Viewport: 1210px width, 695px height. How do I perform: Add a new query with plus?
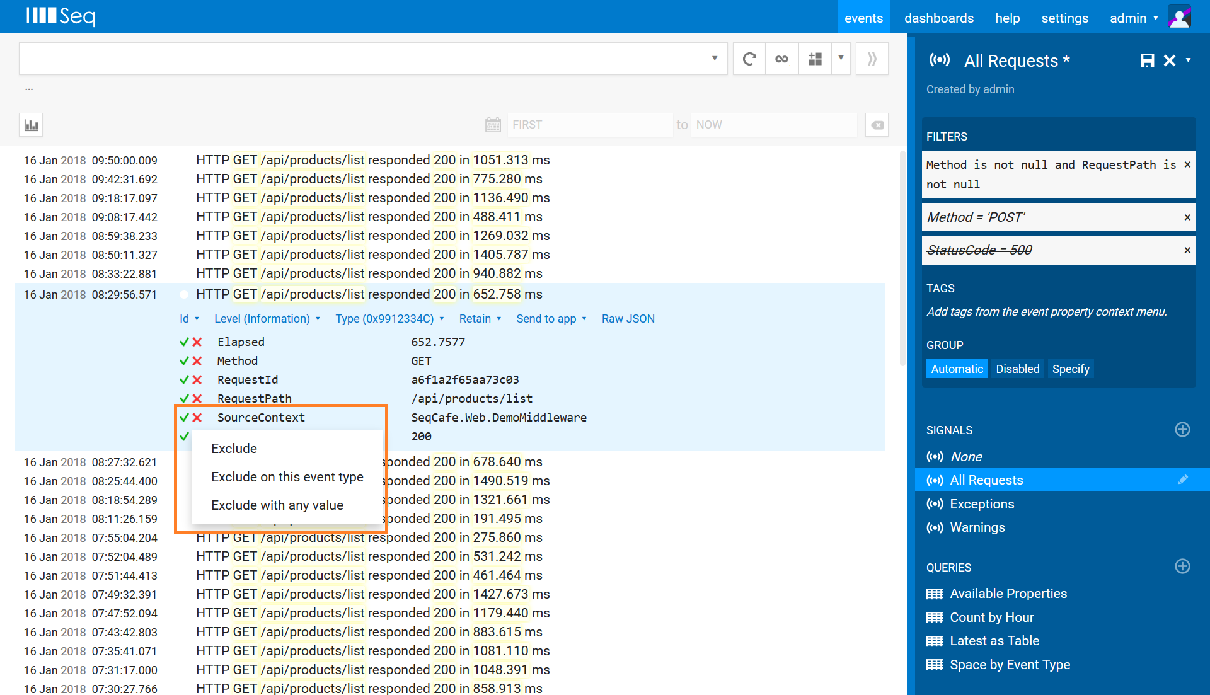(1182, 566)
